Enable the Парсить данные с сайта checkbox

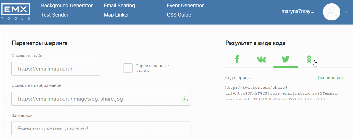pos(128,68)
